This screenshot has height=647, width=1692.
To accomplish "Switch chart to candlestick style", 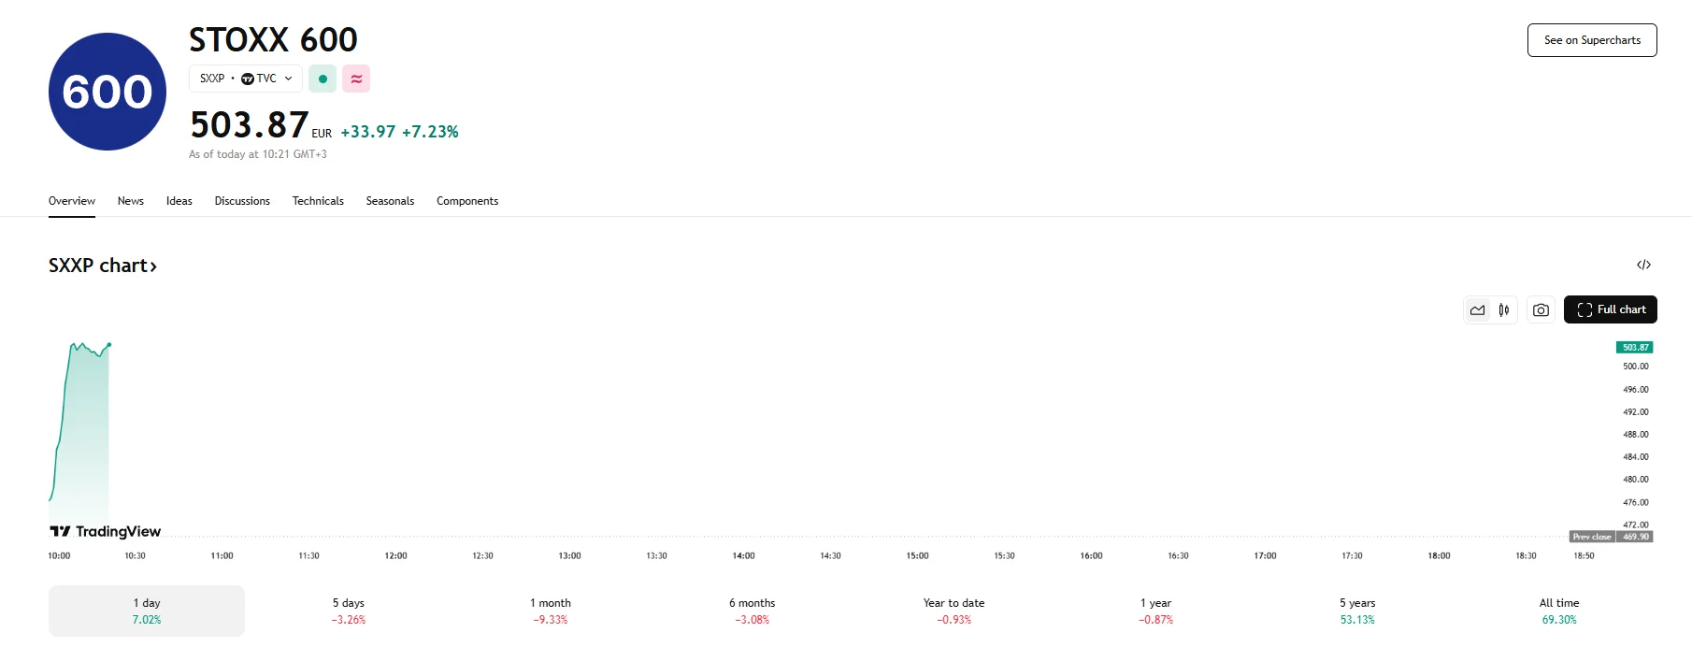I will (x=1503, y=309).
